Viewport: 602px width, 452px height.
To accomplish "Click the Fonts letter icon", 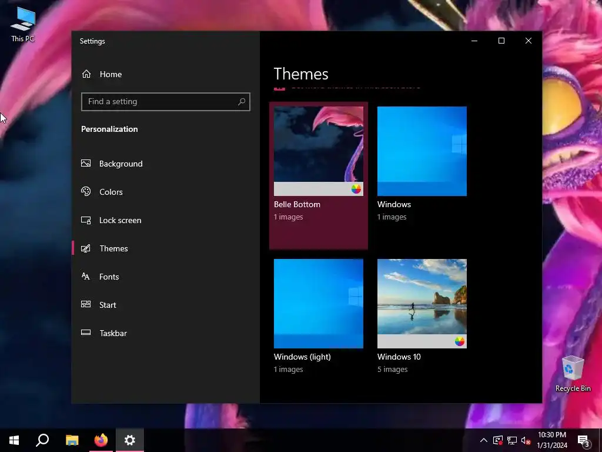I will [86, 277].
